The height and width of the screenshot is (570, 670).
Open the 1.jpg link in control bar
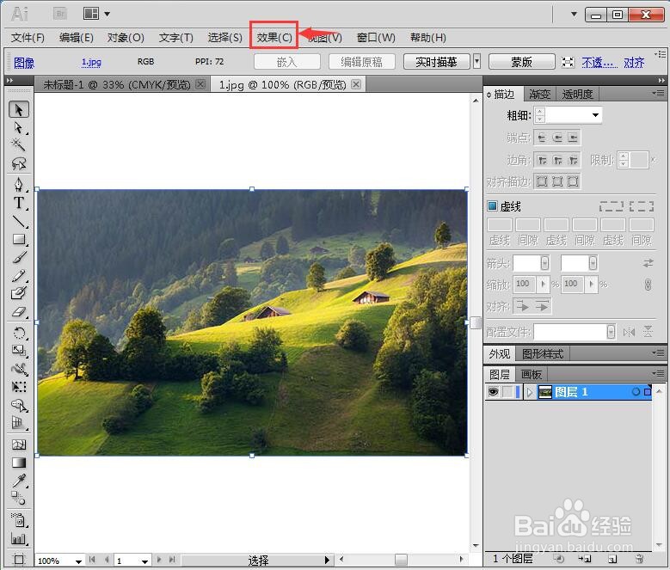coord(91,62)
